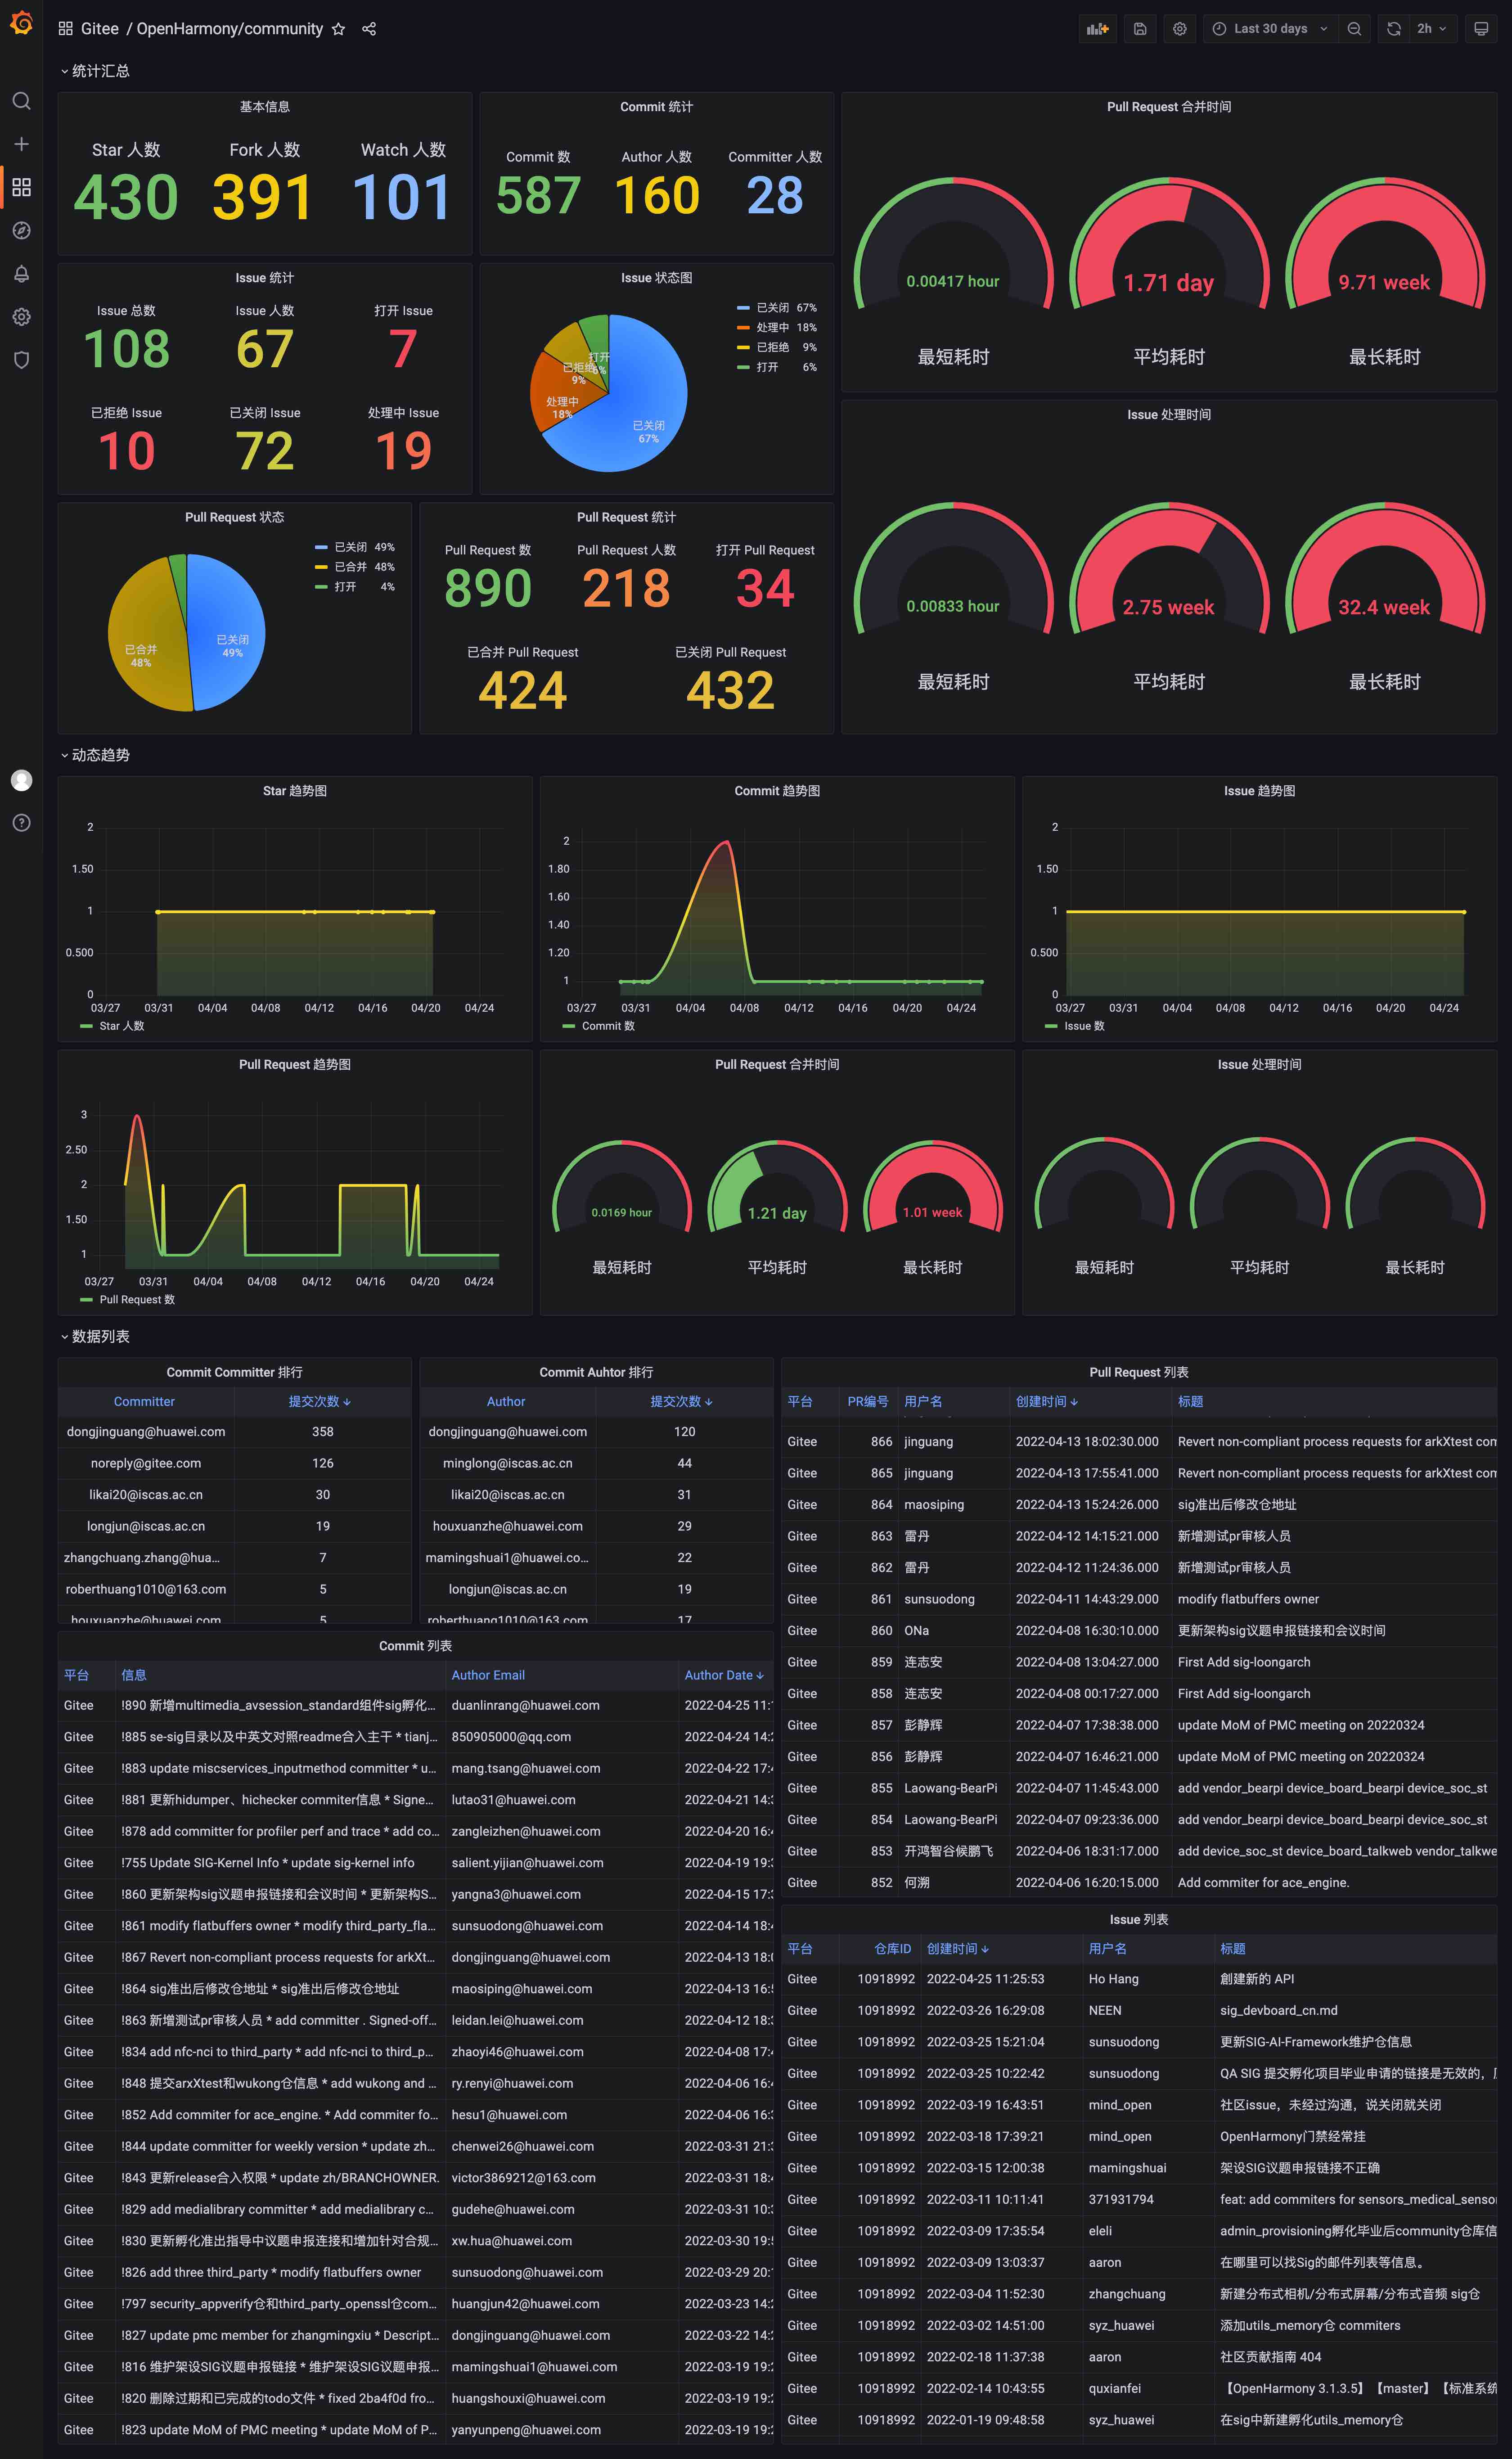The width and height of the screenshot is (1512, 2459).
Task: Toggle 已关闭 series in Issue 状态图 legend
Action: click(772, 308)
